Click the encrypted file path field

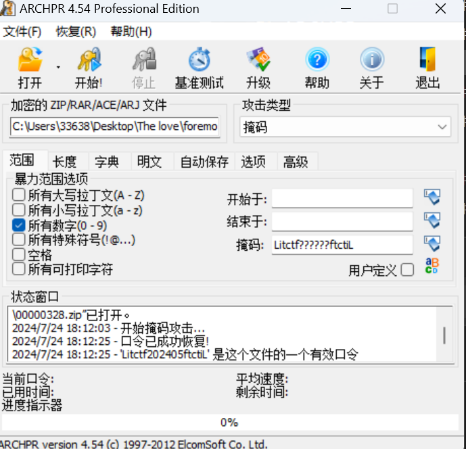click(x=115, y=126)
